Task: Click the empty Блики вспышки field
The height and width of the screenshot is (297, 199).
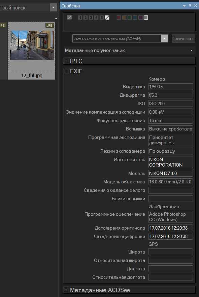Action: click(171, 199)
